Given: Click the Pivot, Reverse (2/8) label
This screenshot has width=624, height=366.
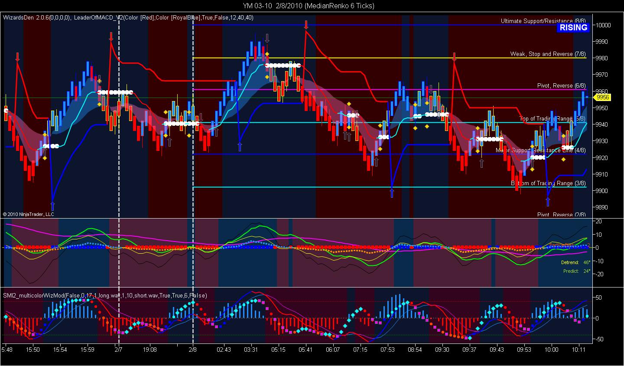Looking at the screenshot, I should pos(562,214).
